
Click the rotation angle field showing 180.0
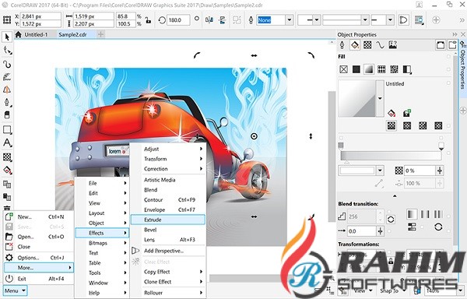click(178, 20)
